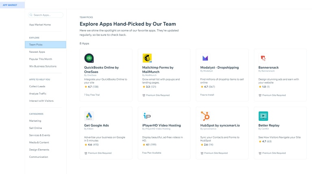312x174 pixels.
Task: Open Modalyst - Dropshipping title
Action: pyautogui.click(x=219, y=68)
